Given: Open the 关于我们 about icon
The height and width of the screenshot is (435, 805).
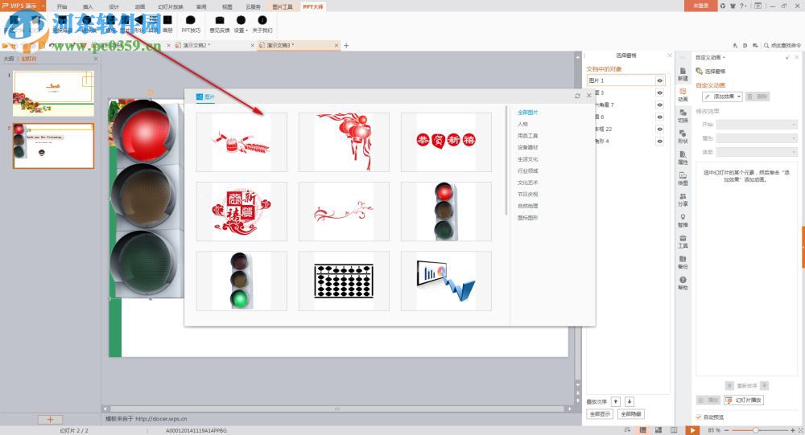Looking at the screenshot, I should (x=262, y=23).
